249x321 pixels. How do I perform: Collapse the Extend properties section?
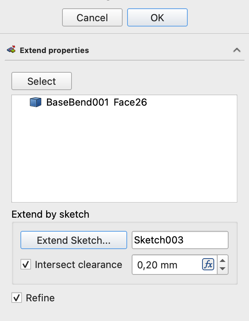click(237, 50)
